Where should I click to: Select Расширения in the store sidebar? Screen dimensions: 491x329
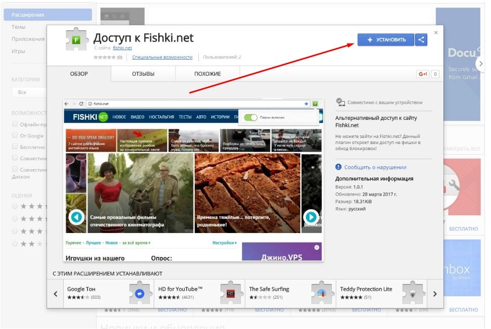coord(48,15)
